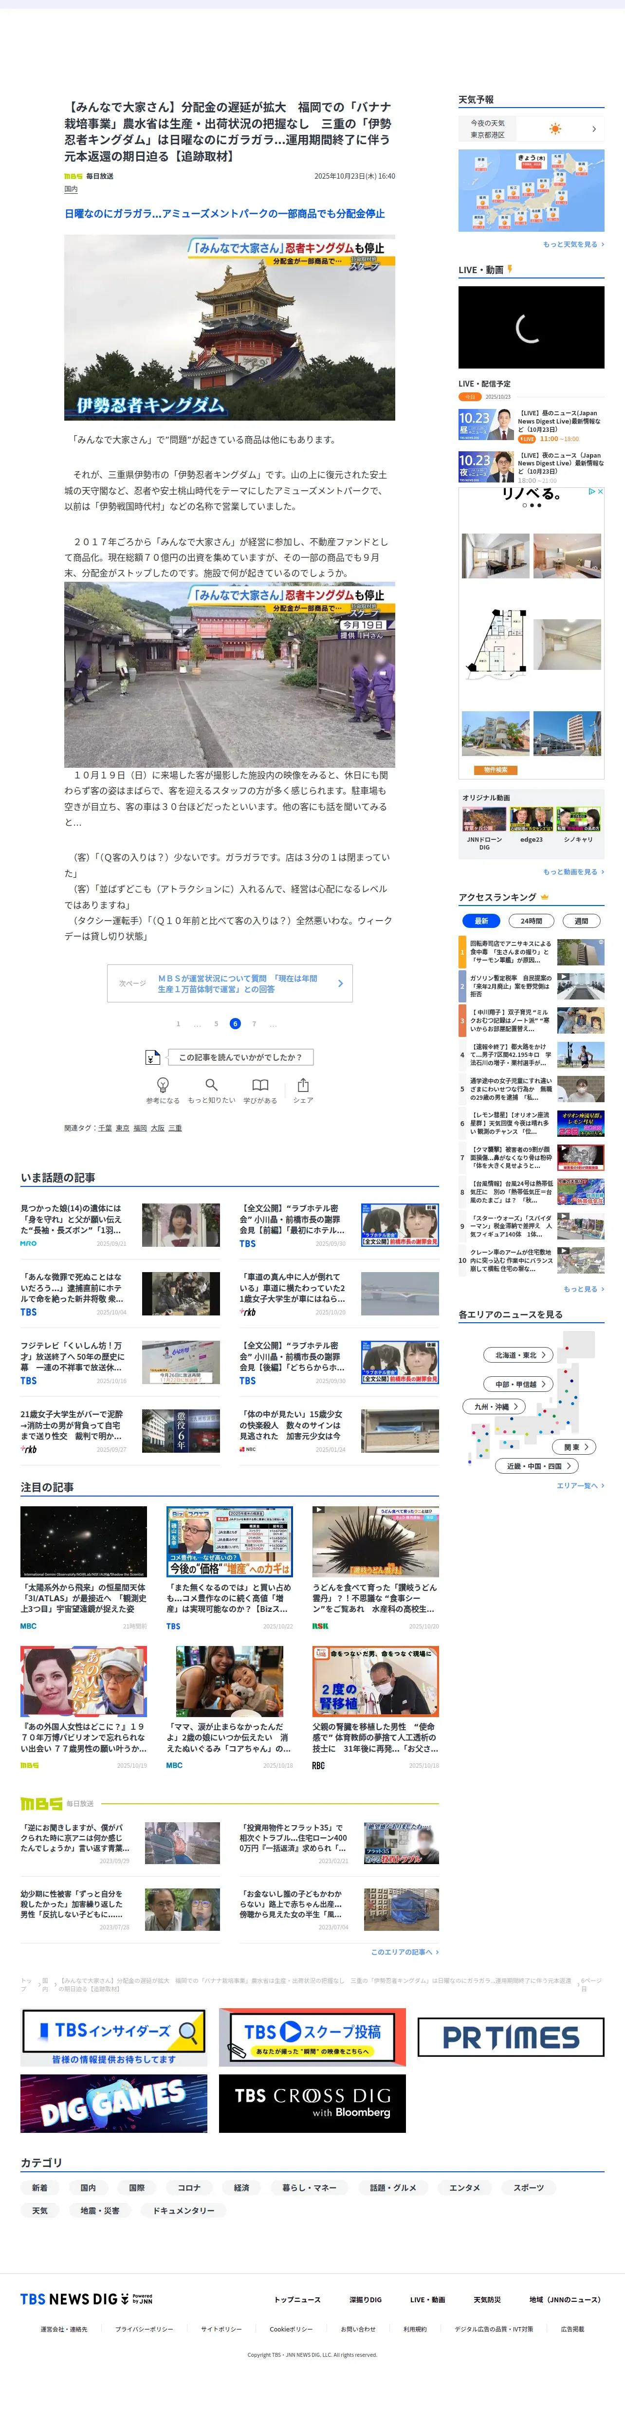
Task: Click the 国内 category label under headline
Action: (72, 189)
